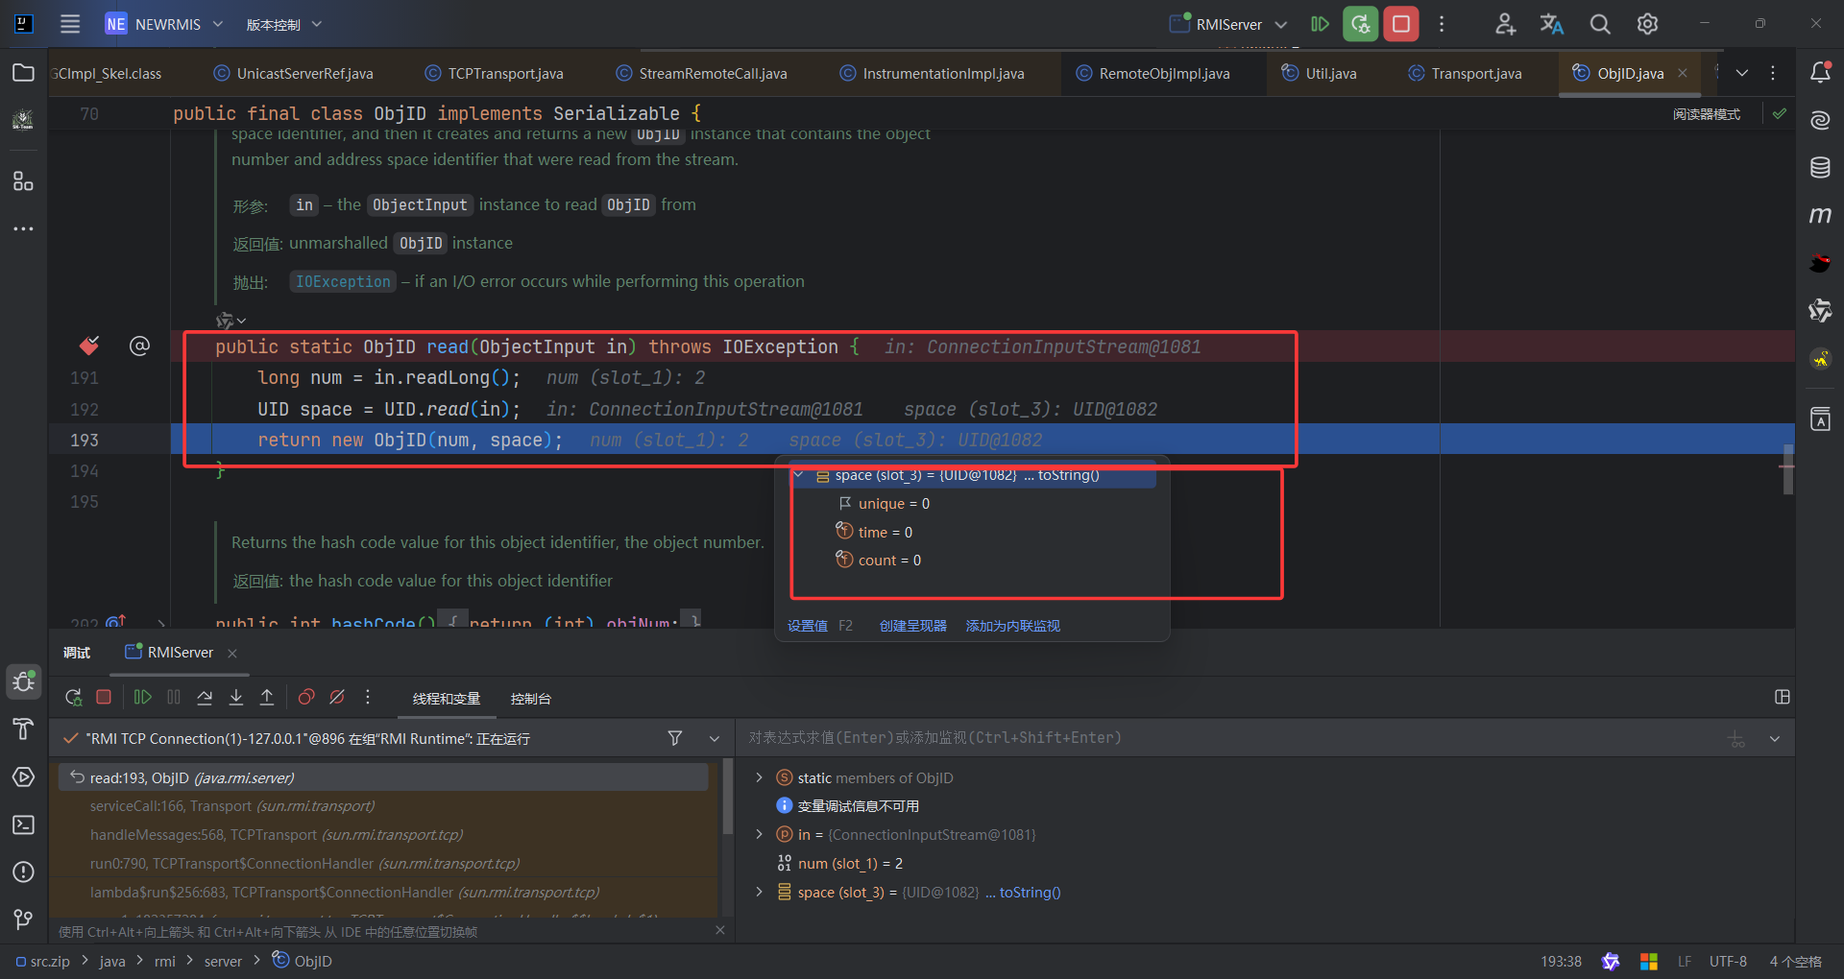The image size is (1844, 979).
Task: View breakpoints red circles icon
Action: (306, 697)
